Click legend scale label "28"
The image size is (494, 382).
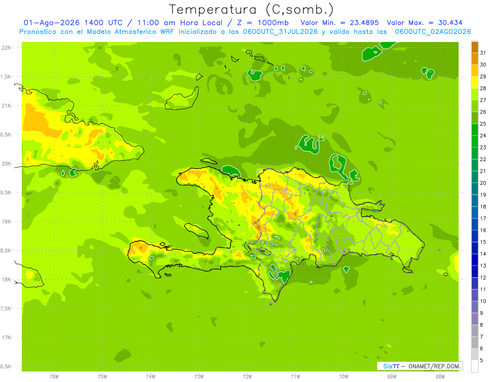[x=483, y=88]
